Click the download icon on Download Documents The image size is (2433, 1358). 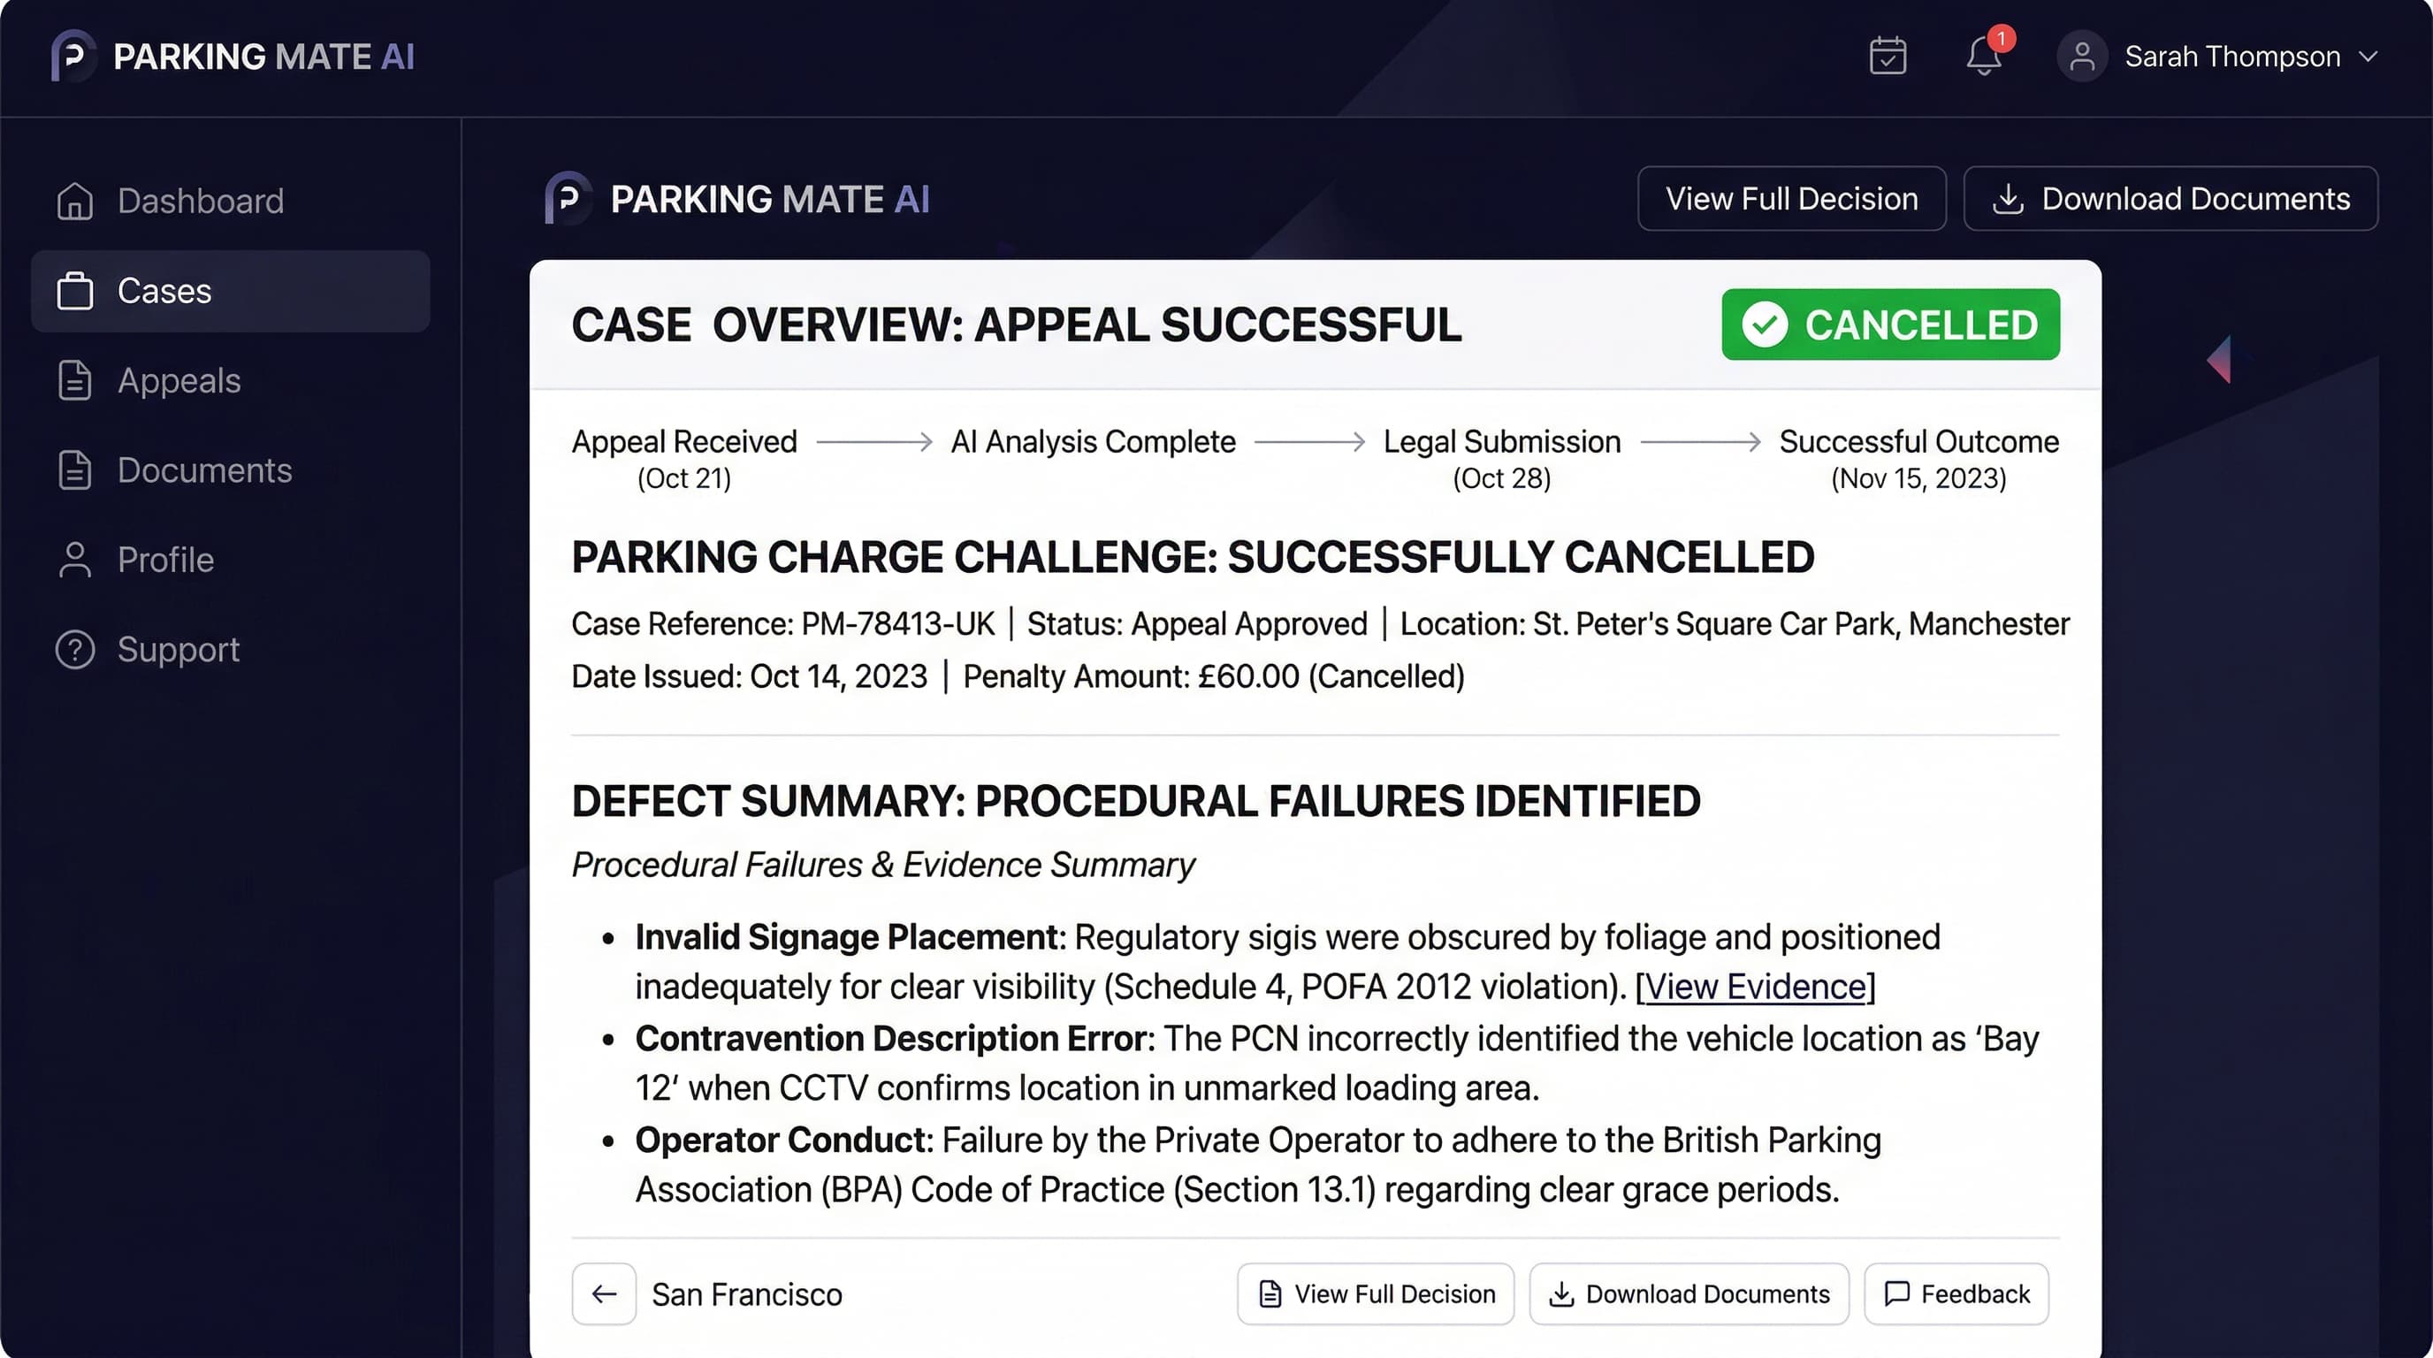point(2010,198)
